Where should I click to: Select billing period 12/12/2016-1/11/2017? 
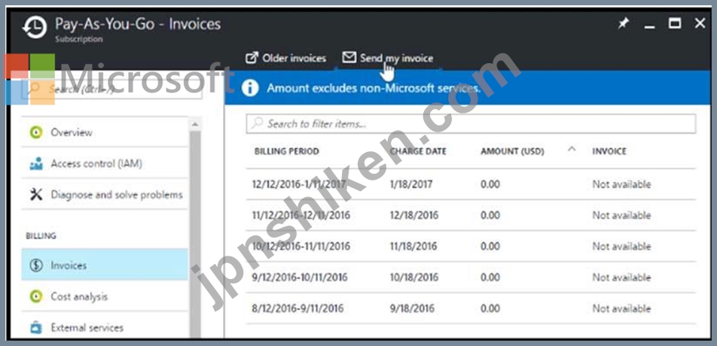point(299,184)
